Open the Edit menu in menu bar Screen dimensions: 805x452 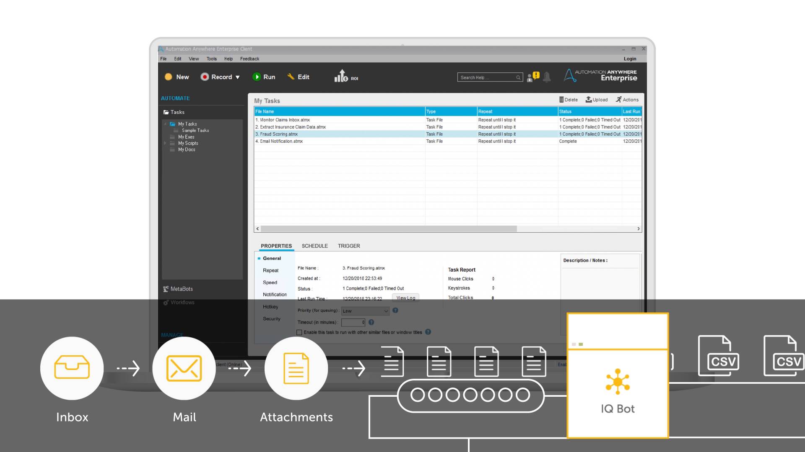coord(178,59)
